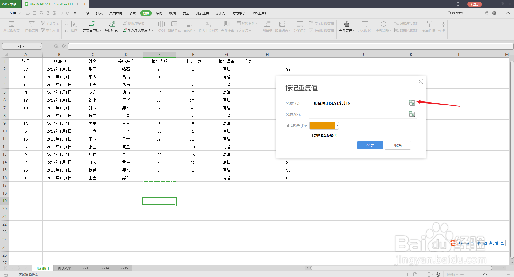Viewport: 514px width, 277px height.
Task: Click the 合并表格 merge tables icon
Action: pos(346,24)
